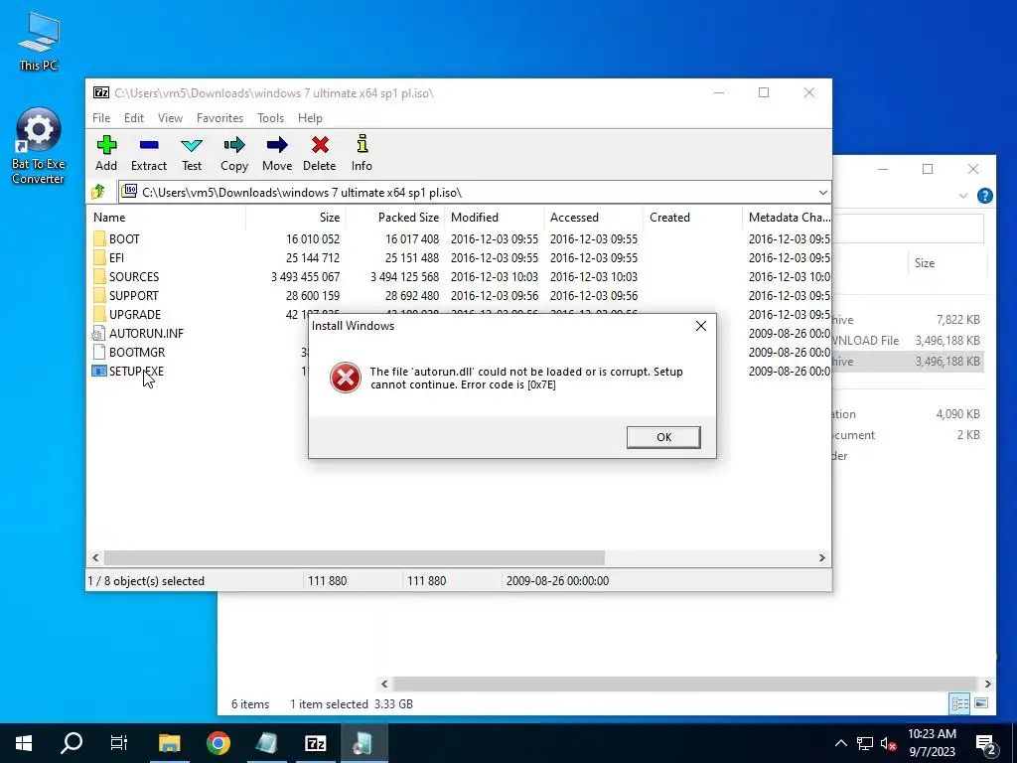The height and width of the screenshot is (763, 1017).
Task: Go up one folder level icon
Action: [98, 192]
